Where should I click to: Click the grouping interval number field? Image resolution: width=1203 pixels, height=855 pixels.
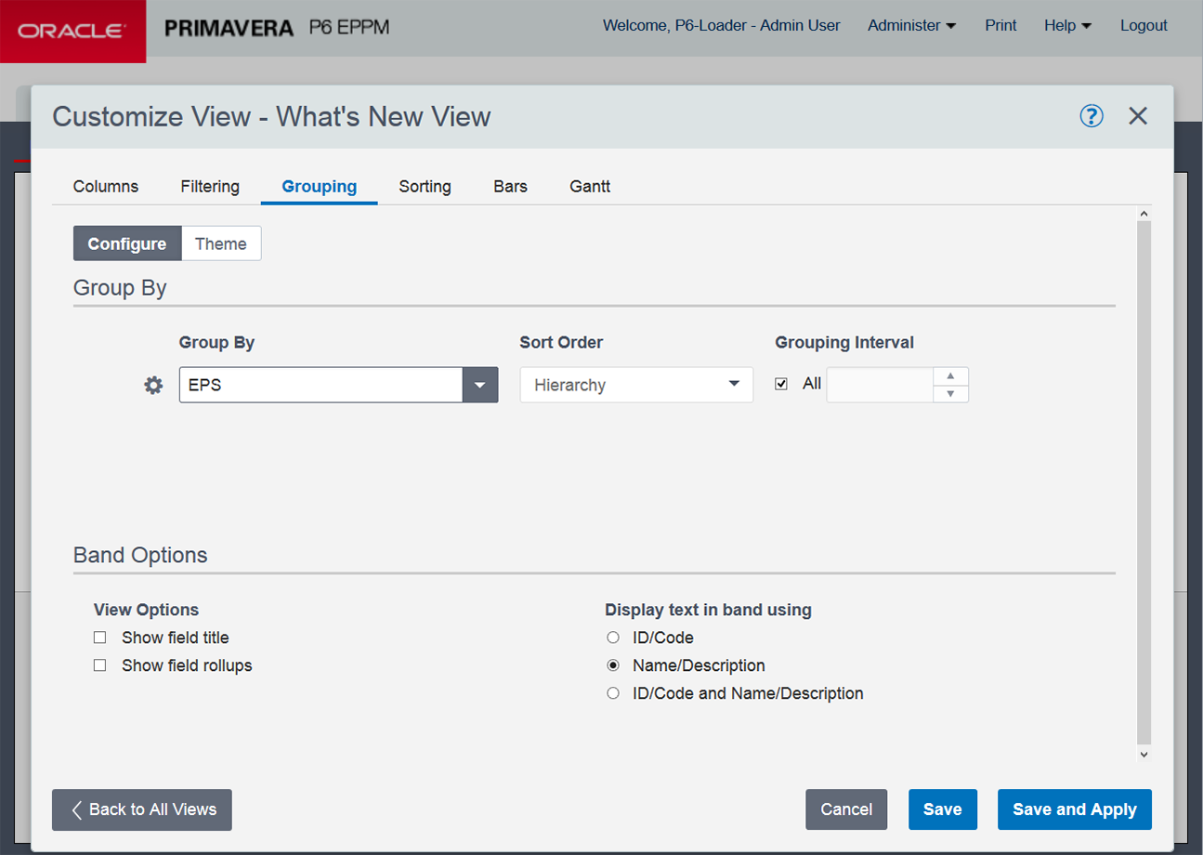tap(879, 385)
